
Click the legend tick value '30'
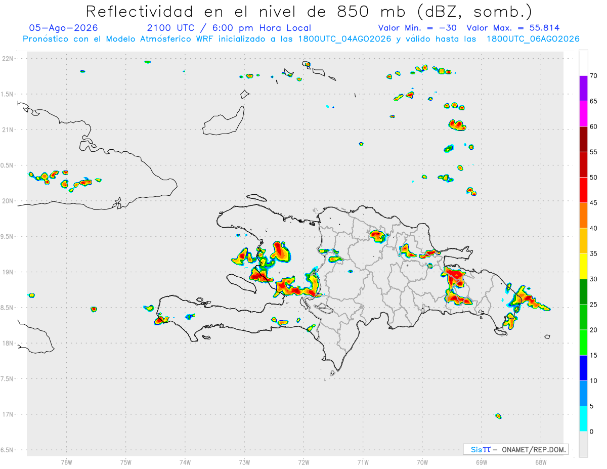coord(594,279)
